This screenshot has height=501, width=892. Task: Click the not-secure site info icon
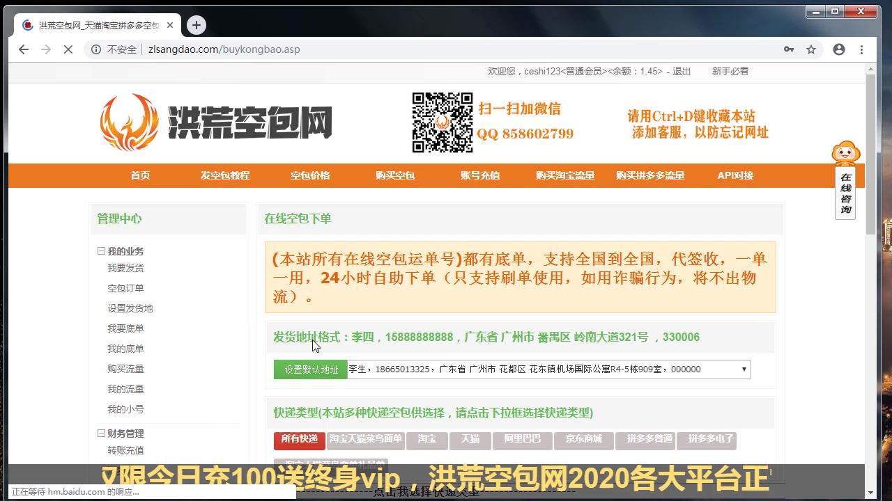[x=97, y=49]
